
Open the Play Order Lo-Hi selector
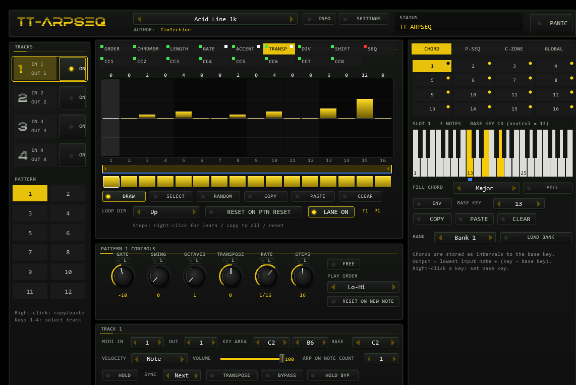click(x=363, y=287)
